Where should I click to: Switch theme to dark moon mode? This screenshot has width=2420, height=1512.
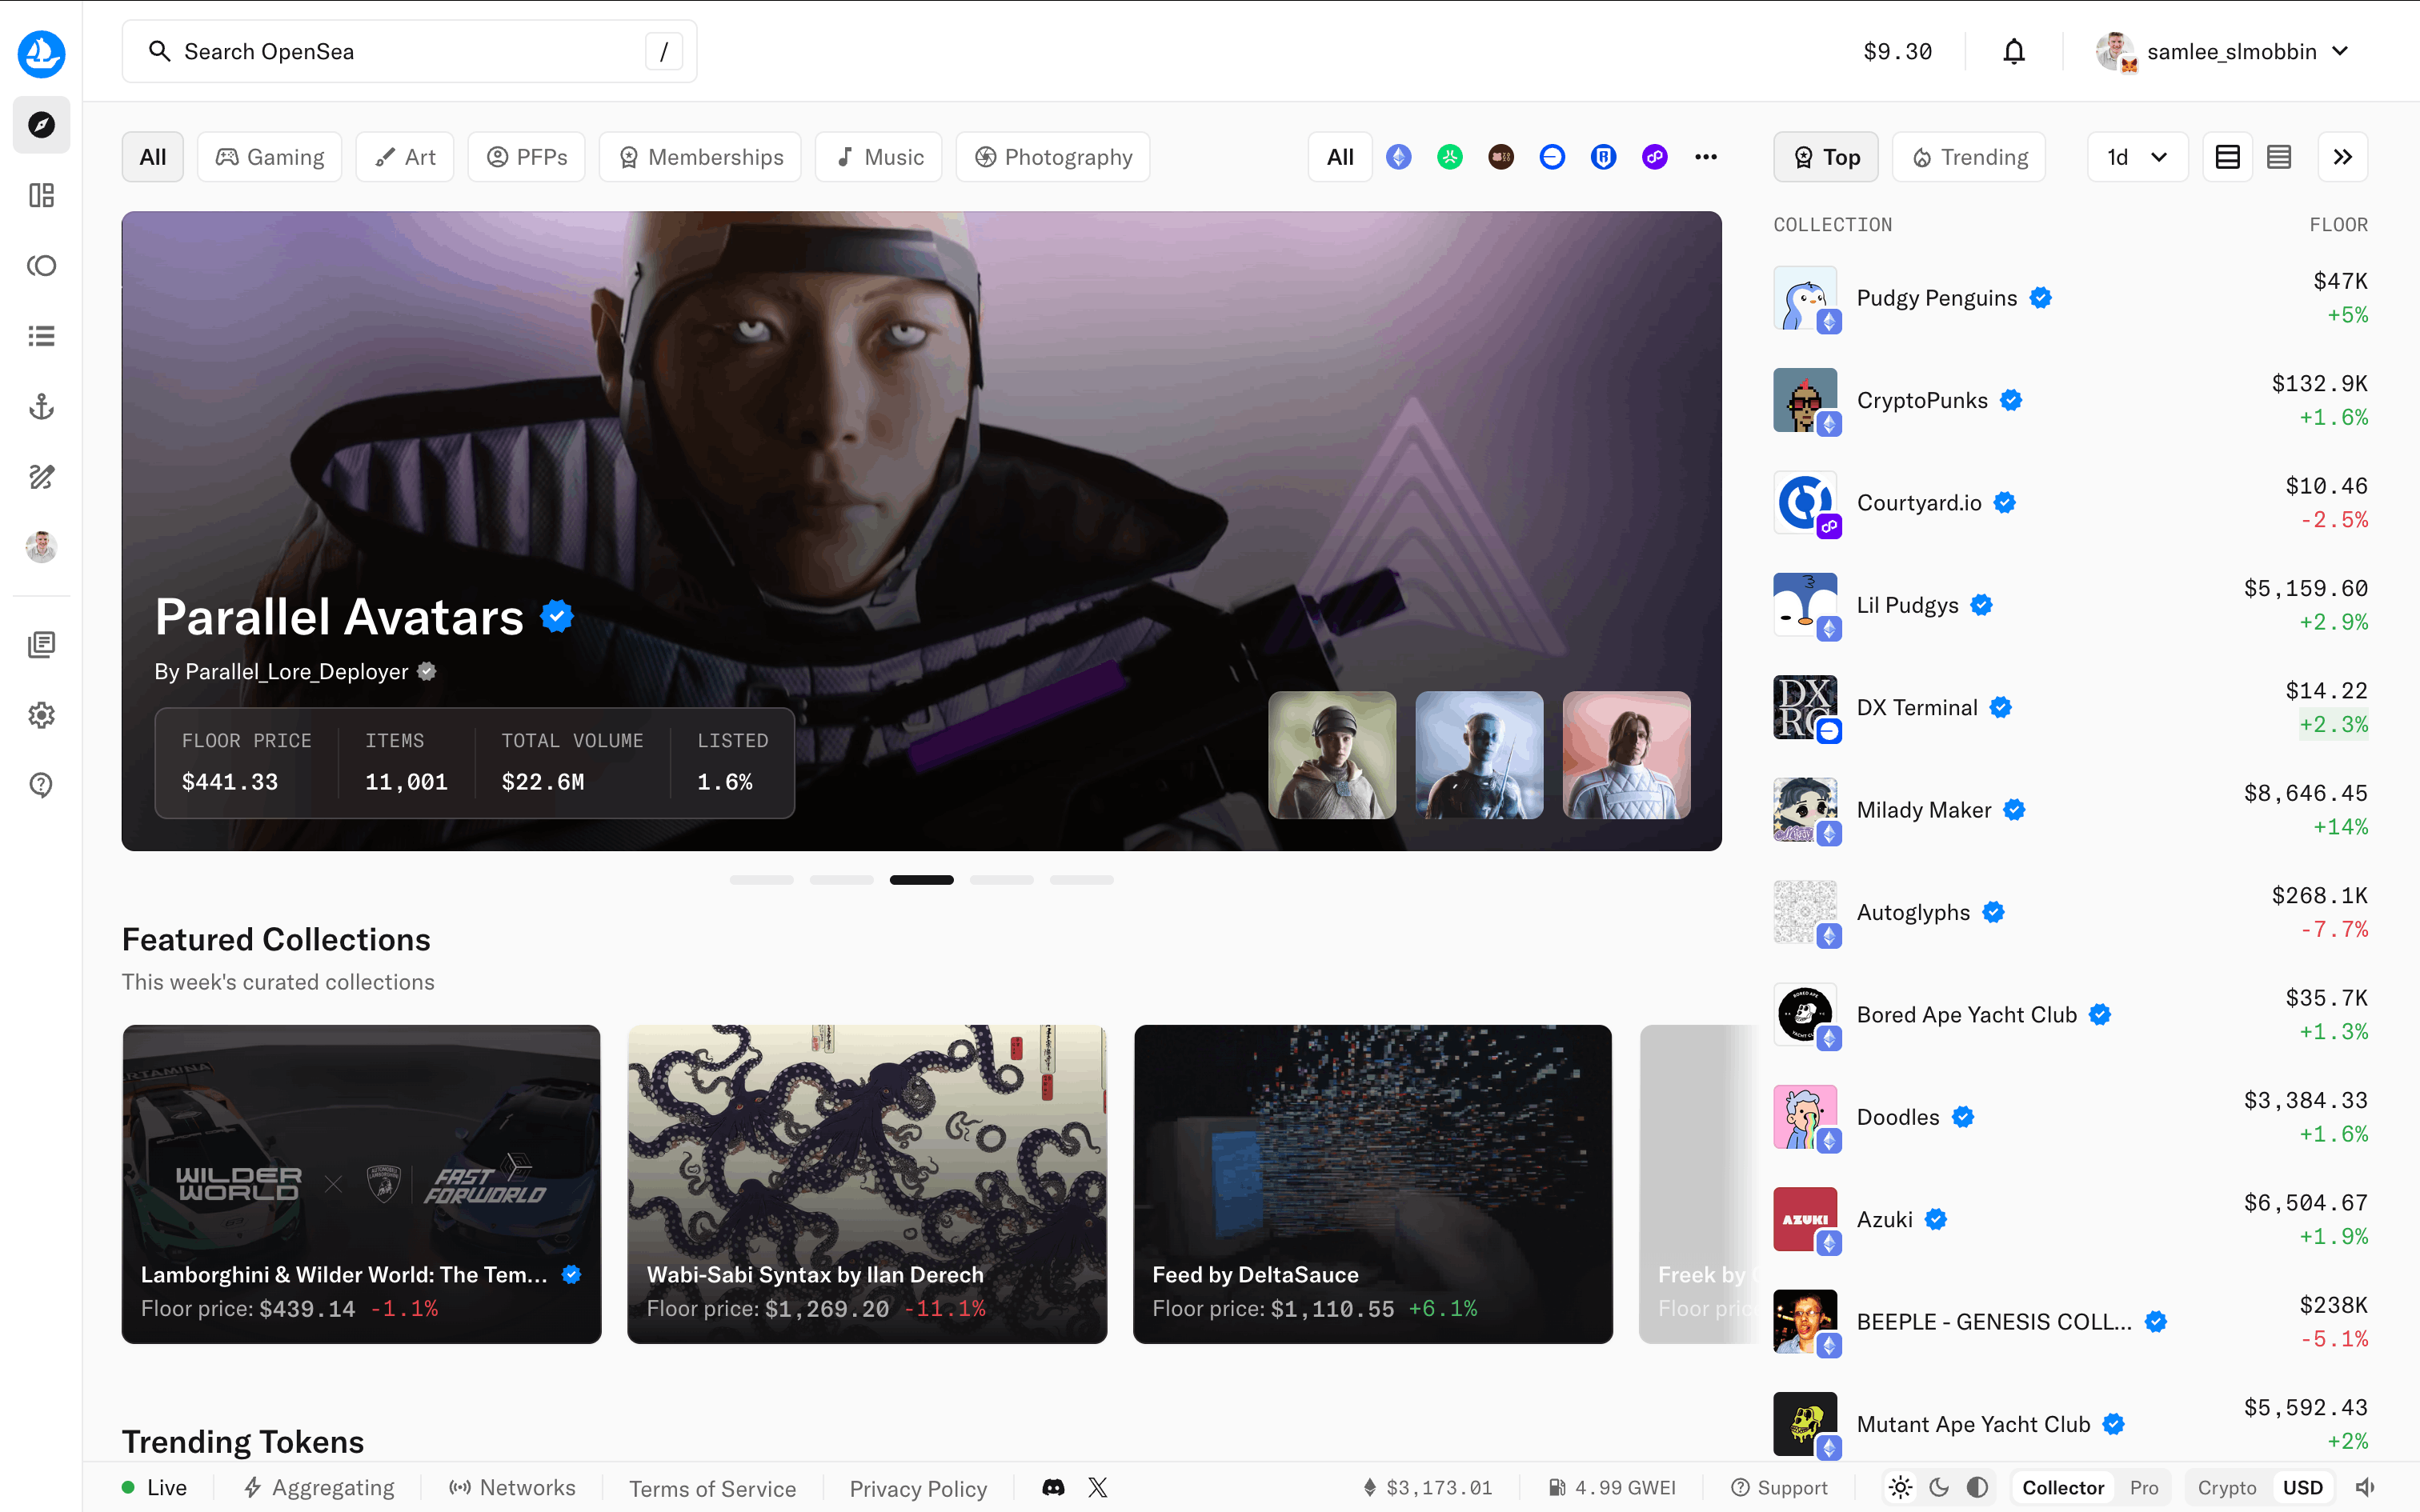tap(1939, 1487)
